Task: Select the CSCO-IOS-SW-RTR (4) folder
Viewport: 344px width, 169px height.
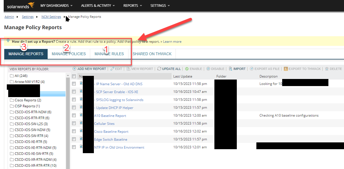Action: 31,136
